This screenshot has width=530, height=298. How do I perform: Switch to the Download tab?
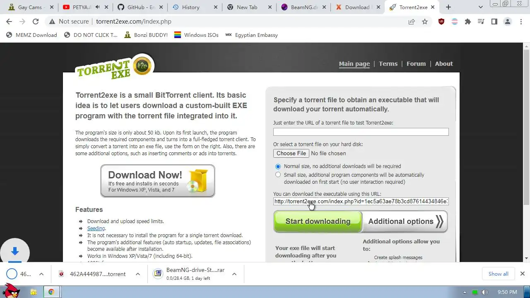pyautogui.click(x=358, y=7)
